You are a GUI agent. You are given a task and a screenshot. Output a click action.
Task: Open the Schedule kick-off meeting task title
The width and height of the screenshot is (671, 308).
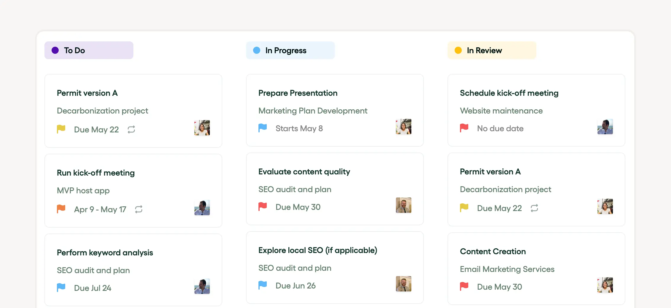click(x=509, y=93)
